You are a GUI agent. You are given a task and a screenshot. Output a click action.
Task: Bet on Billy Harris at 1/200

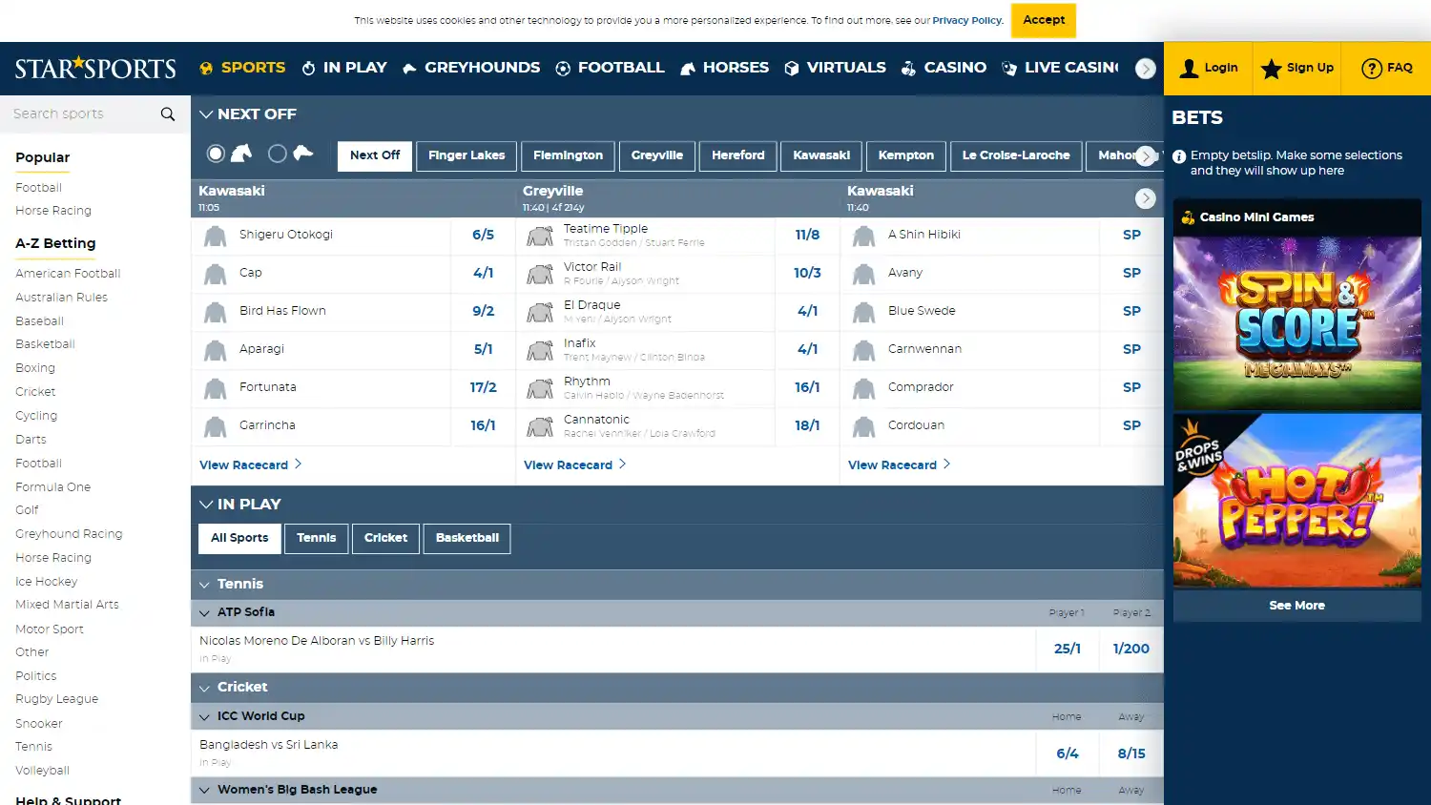1131,650
